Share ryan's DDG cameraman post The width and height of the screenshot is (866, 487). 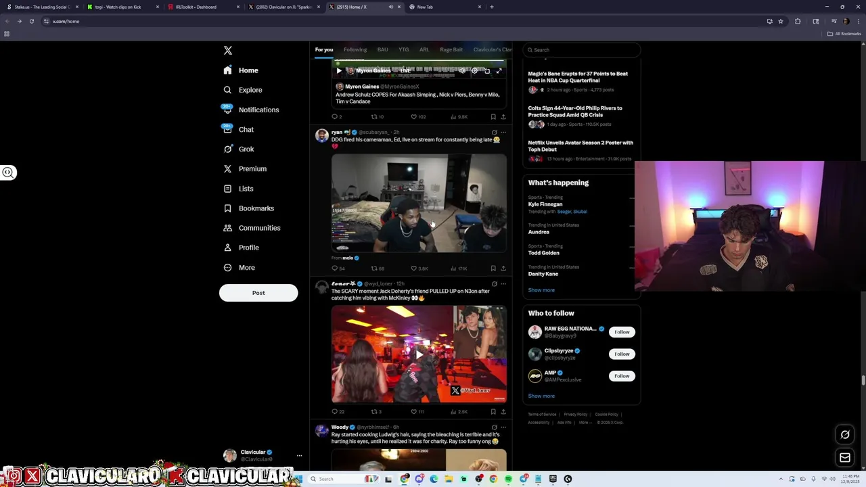point(503,269)
